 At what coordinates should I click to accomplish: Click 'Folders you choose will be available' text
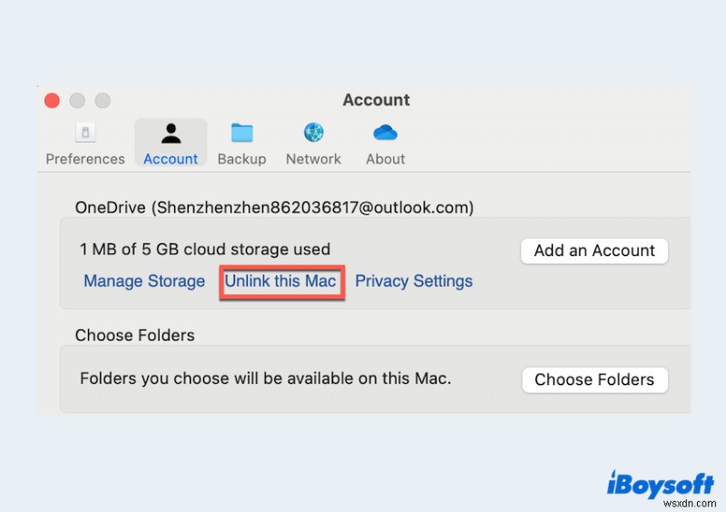tap(265, 378)
